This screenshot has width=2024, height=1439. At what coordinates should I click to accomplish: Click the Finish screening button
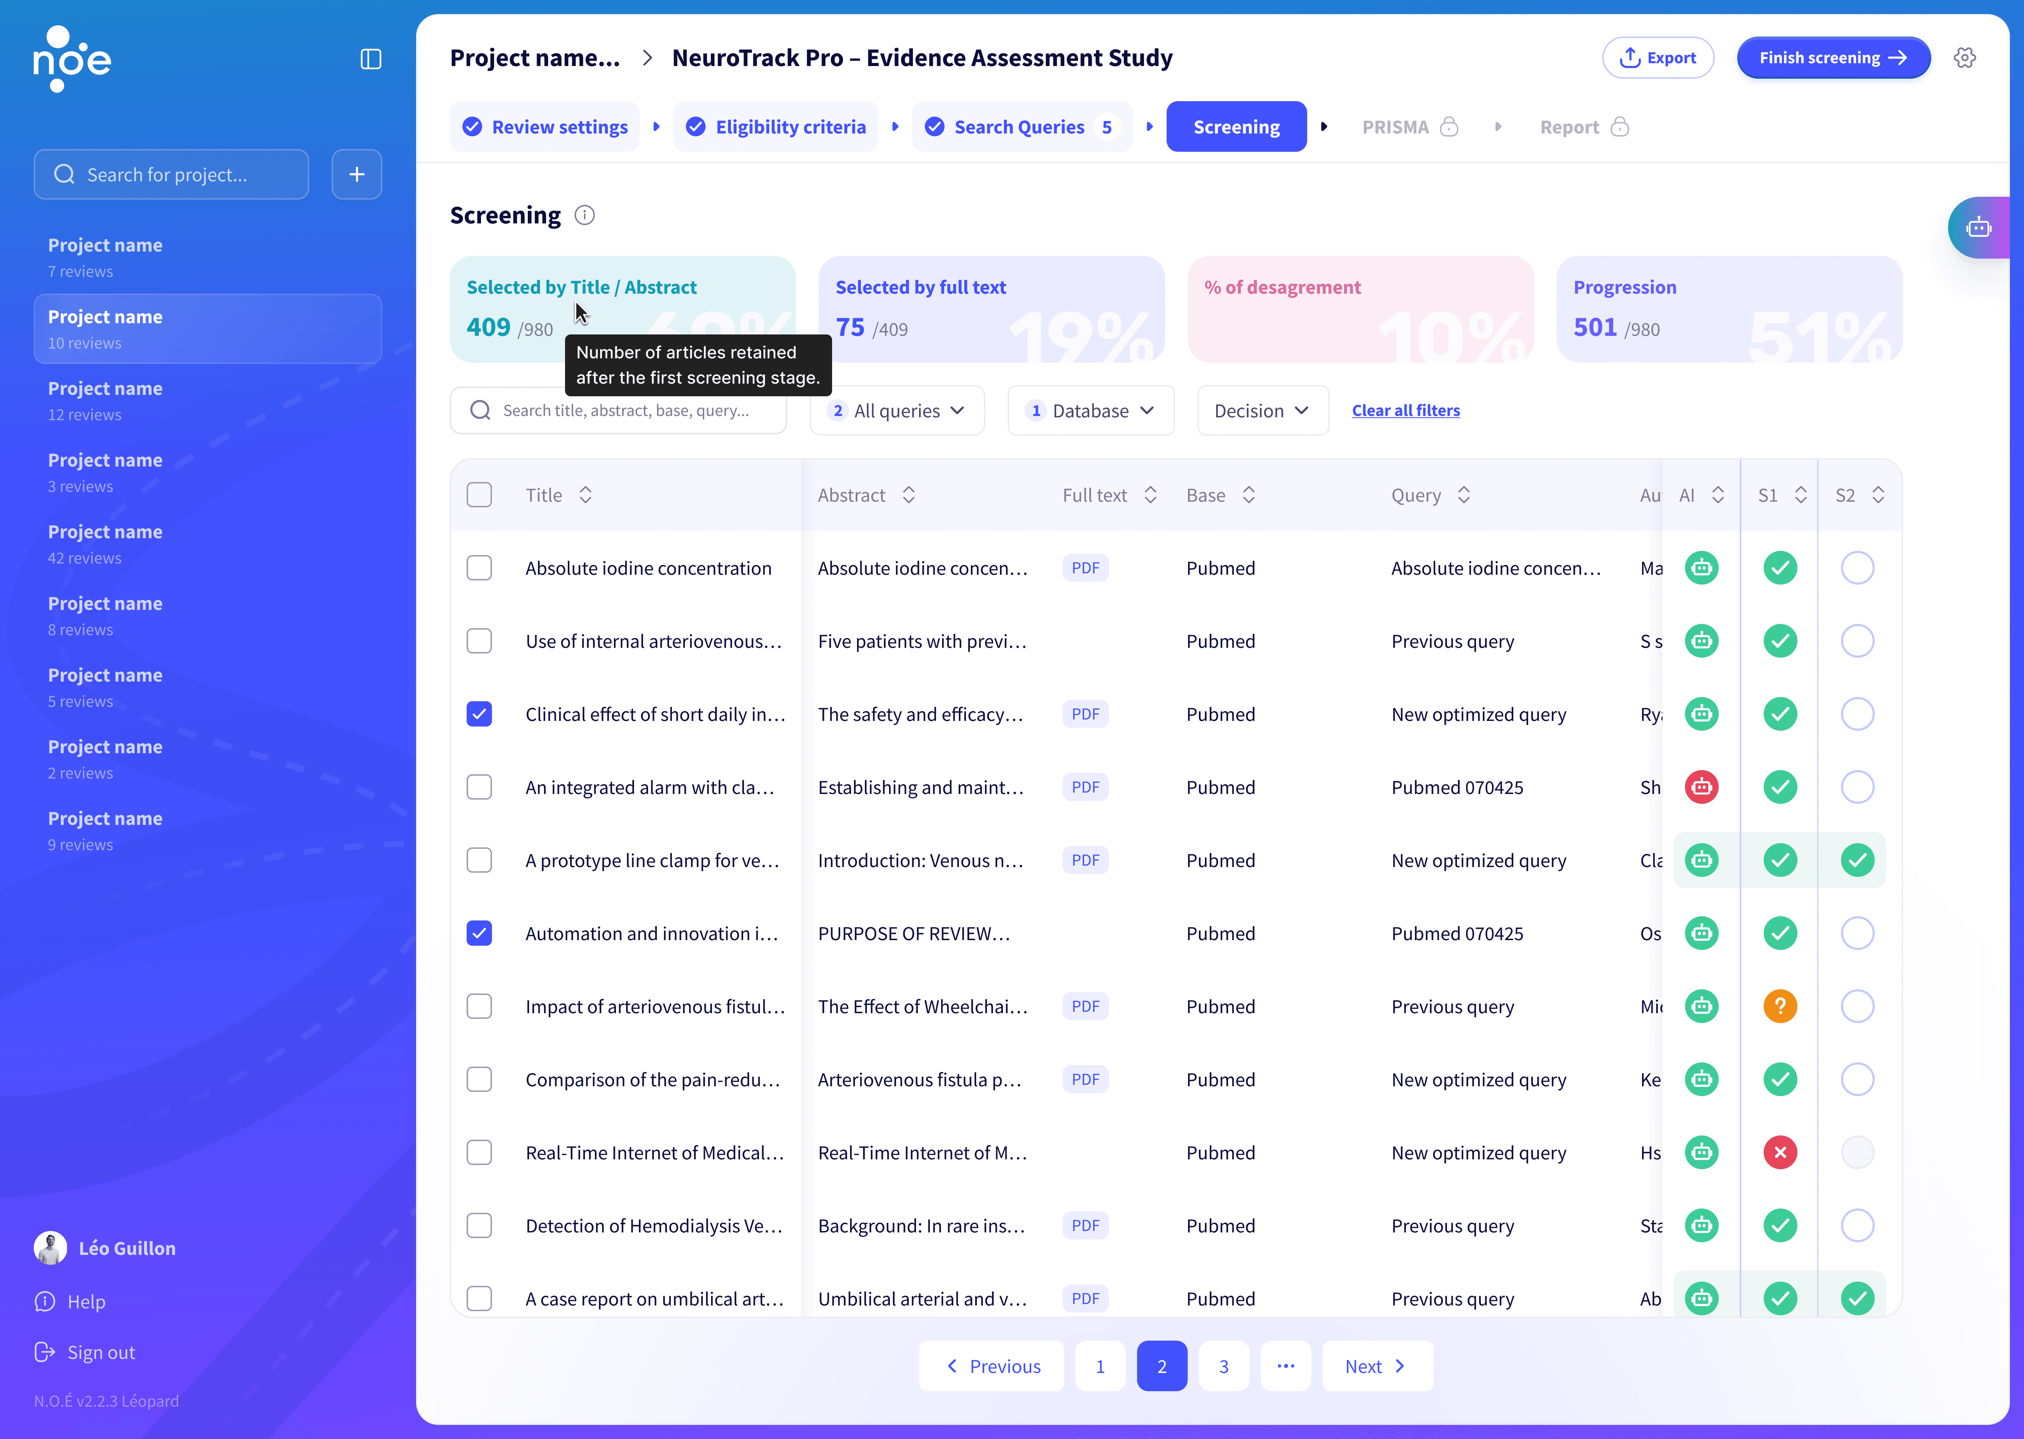click(1832, 58)
